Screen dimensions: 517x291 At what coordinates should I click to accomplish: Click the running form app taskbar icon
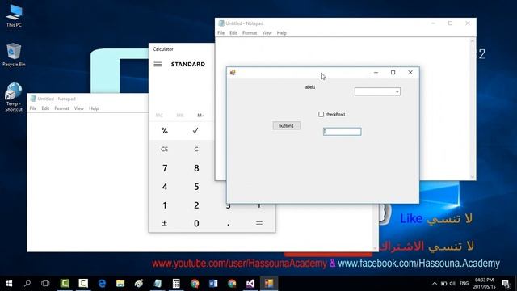[x=269, y=284]
